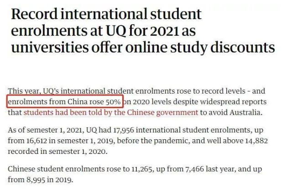Click the red-boxed 'enrolments from China rose 50%' text
The height and width of the screenshot is (195, 282).
(x=65, y=101)
